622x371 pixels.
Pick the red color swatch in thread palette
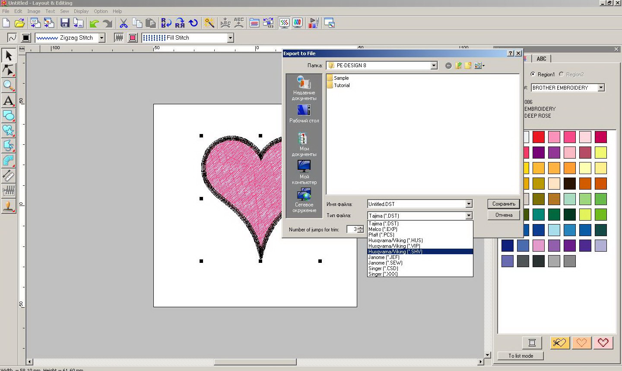(x=538, y=137)
